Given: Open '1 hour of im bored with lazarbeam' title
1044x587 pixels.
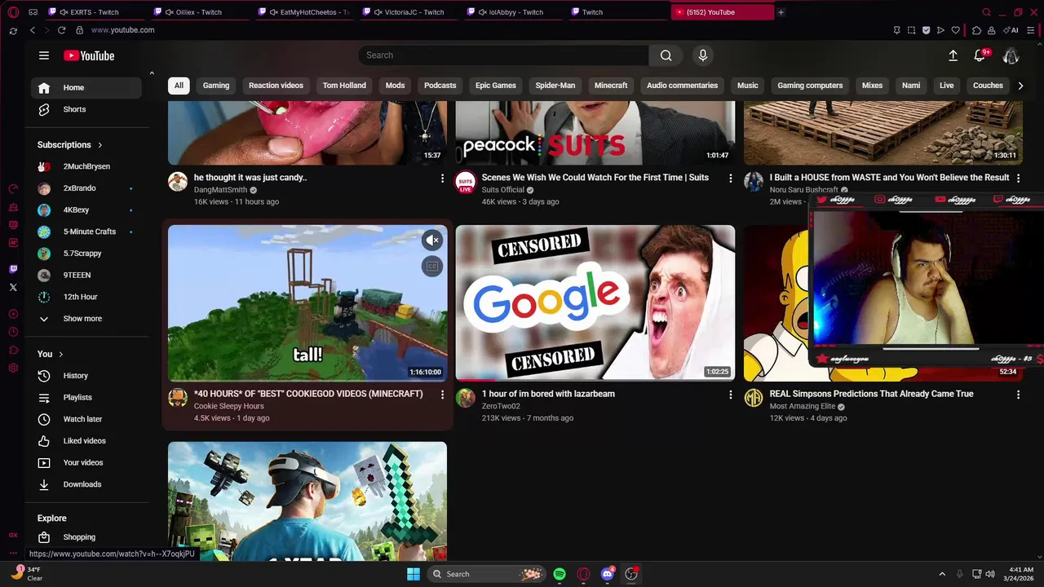Looking at the screenshot, I should coord(548,394).
